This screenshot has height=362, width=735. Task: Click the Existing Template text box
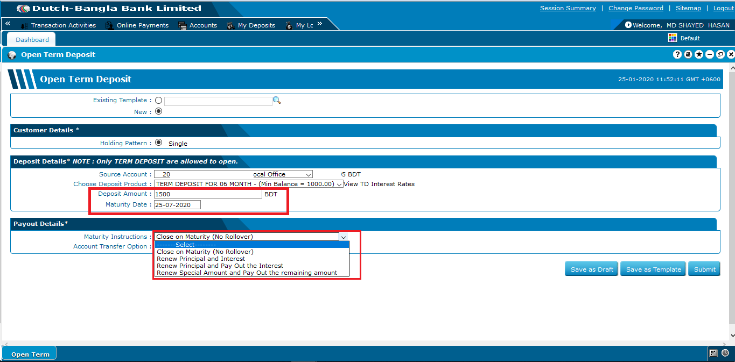pyautogui.click(x=218, y=101)
